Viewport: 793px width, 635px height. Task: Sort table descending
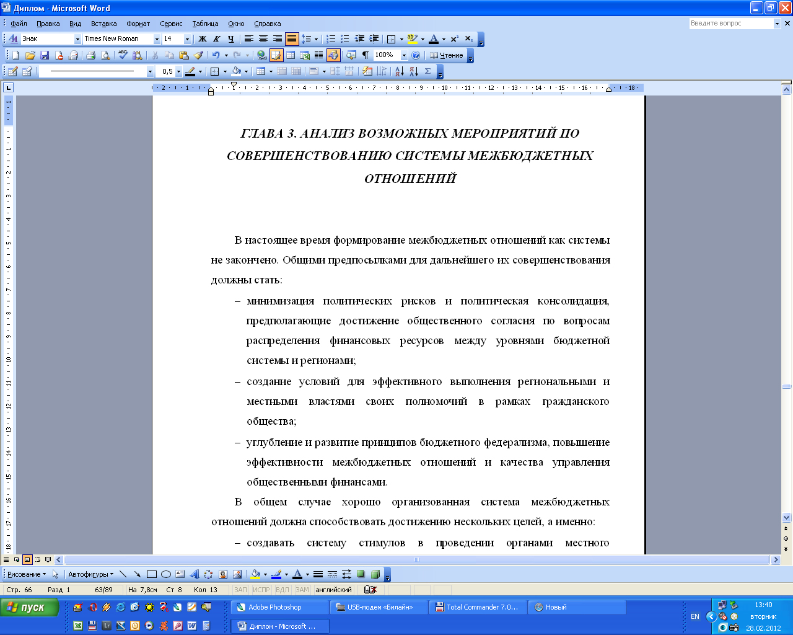414,71
